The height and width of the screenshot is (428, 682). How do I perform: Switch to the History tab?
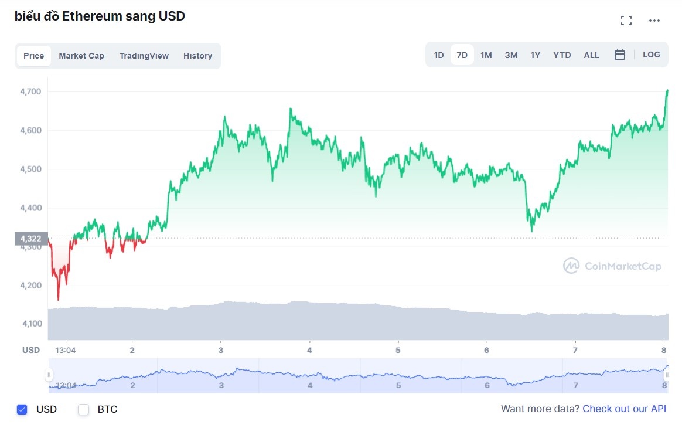197,56
